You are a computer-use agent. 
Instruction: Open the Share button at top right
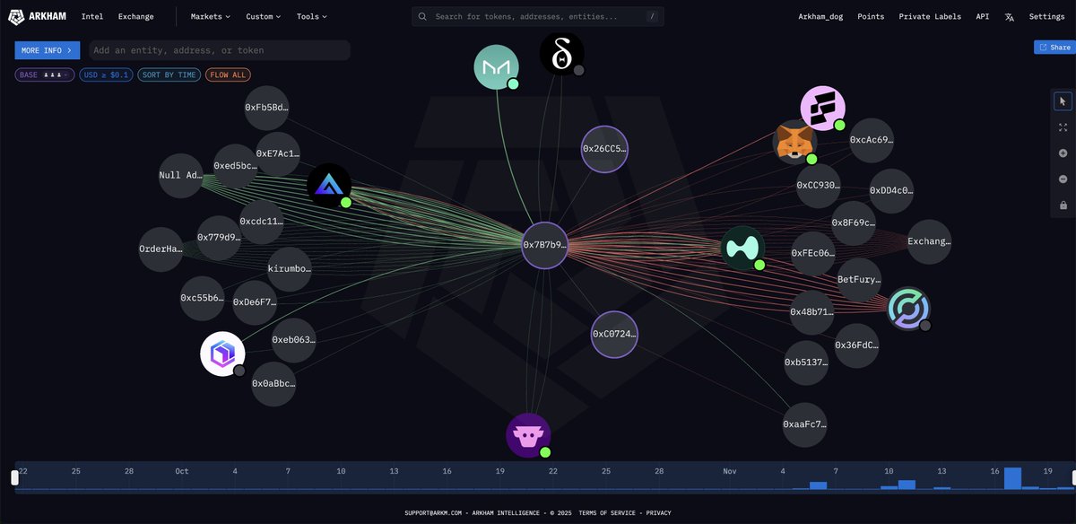click(1055, 47)
